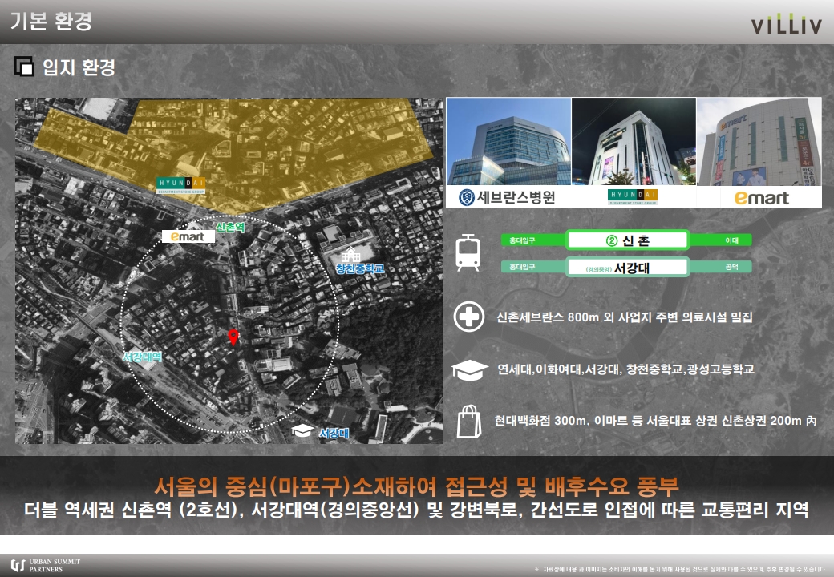Click 홍대입구 on the line 2 bar
This screenshot has width=834, height=577.
point(522,240)
